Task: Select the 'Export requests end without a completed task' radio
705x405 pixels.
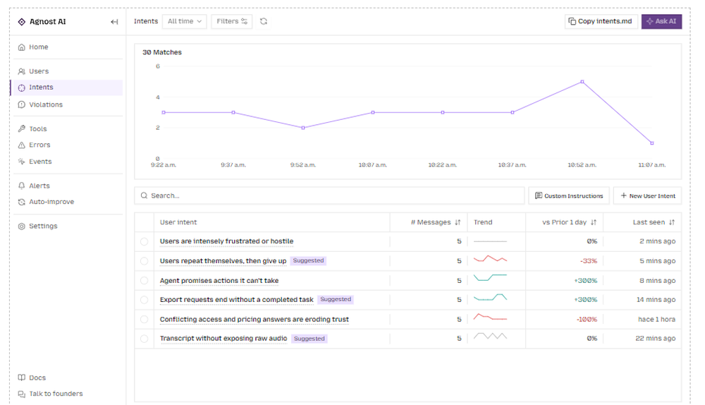Action: click(144, 300)
